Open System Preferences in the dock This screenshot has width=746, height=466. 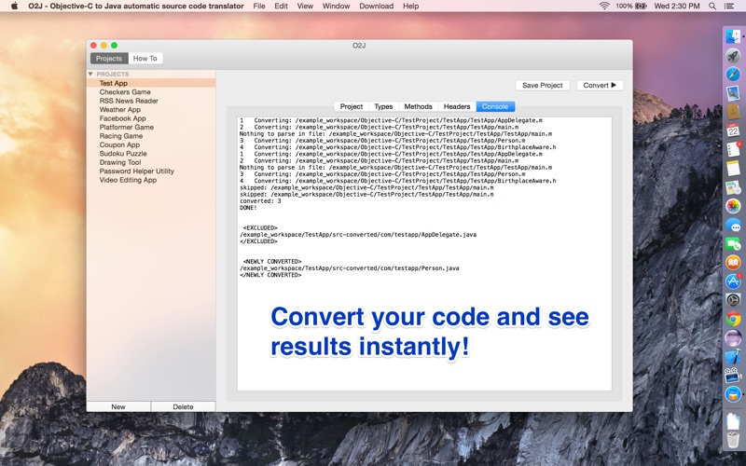[733, 300]
